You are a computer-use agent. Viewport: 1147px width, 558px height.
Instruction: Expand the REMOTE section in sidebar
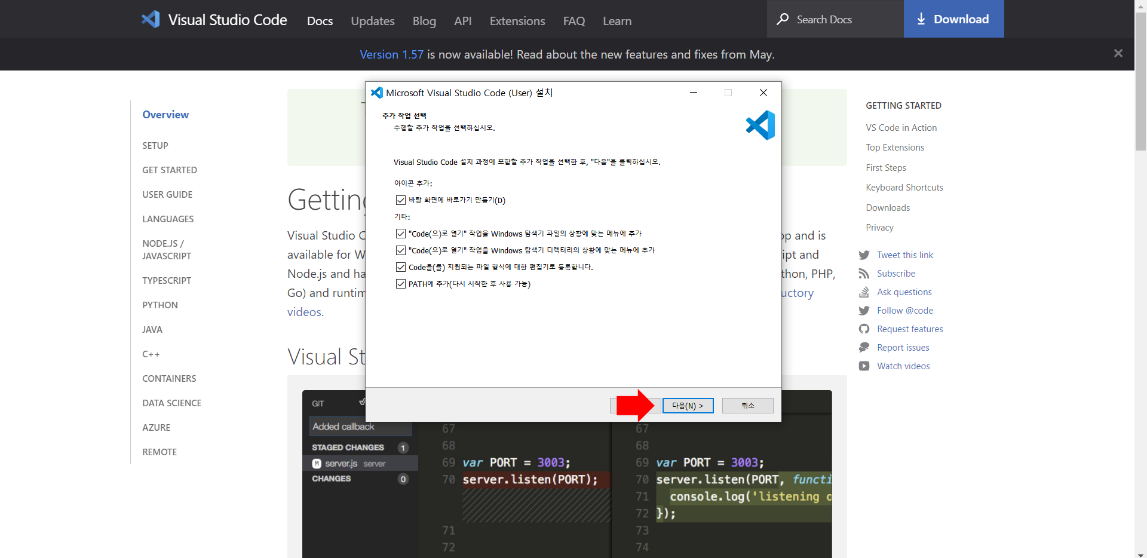tap(160, 452)
